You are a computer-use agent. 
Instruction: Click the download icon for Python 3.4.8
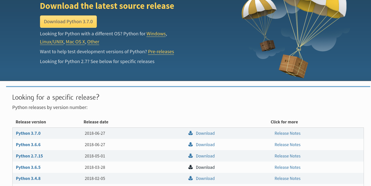point(191,178)
